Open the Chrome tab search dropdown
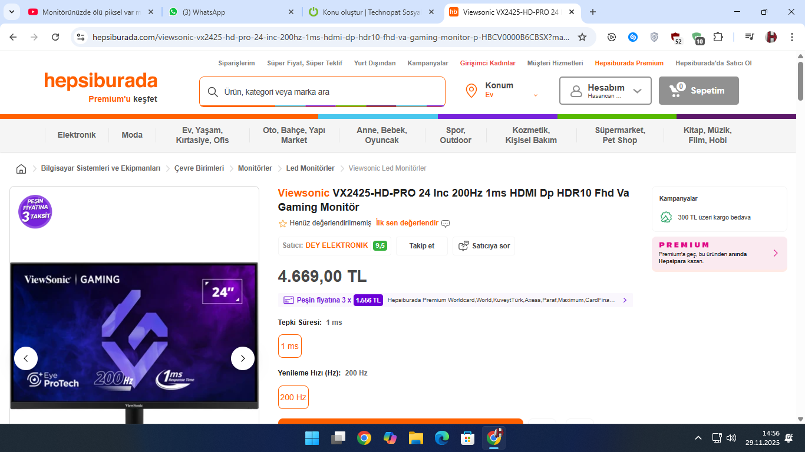This screenshot has width=805, height=452. pos(11,12)
